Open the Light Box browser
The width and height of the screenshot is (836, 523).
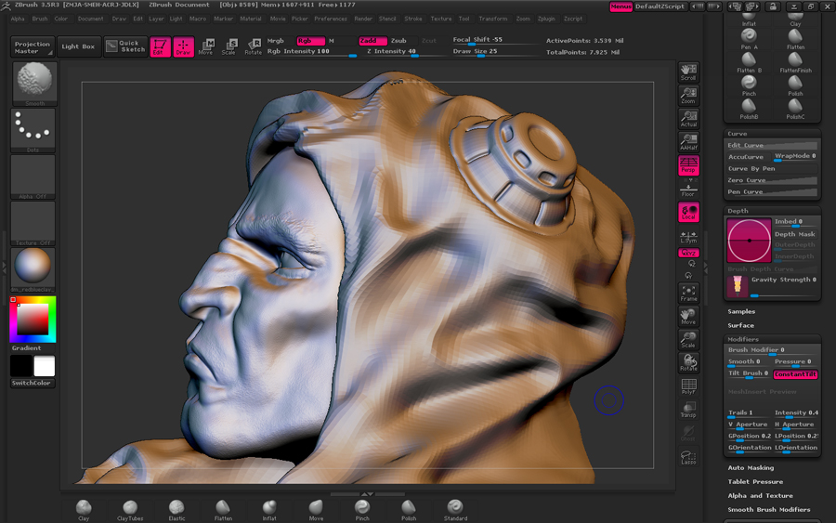(x=78, y=47)
